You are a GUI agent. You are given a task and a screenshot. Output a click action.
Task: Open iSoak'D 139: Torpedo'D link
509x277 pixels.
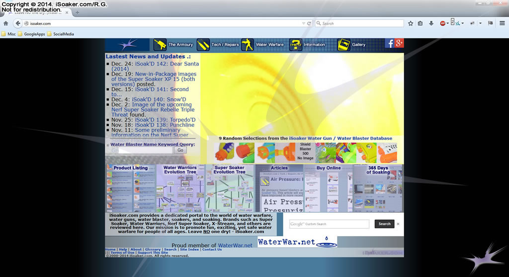tap(165, 120)
